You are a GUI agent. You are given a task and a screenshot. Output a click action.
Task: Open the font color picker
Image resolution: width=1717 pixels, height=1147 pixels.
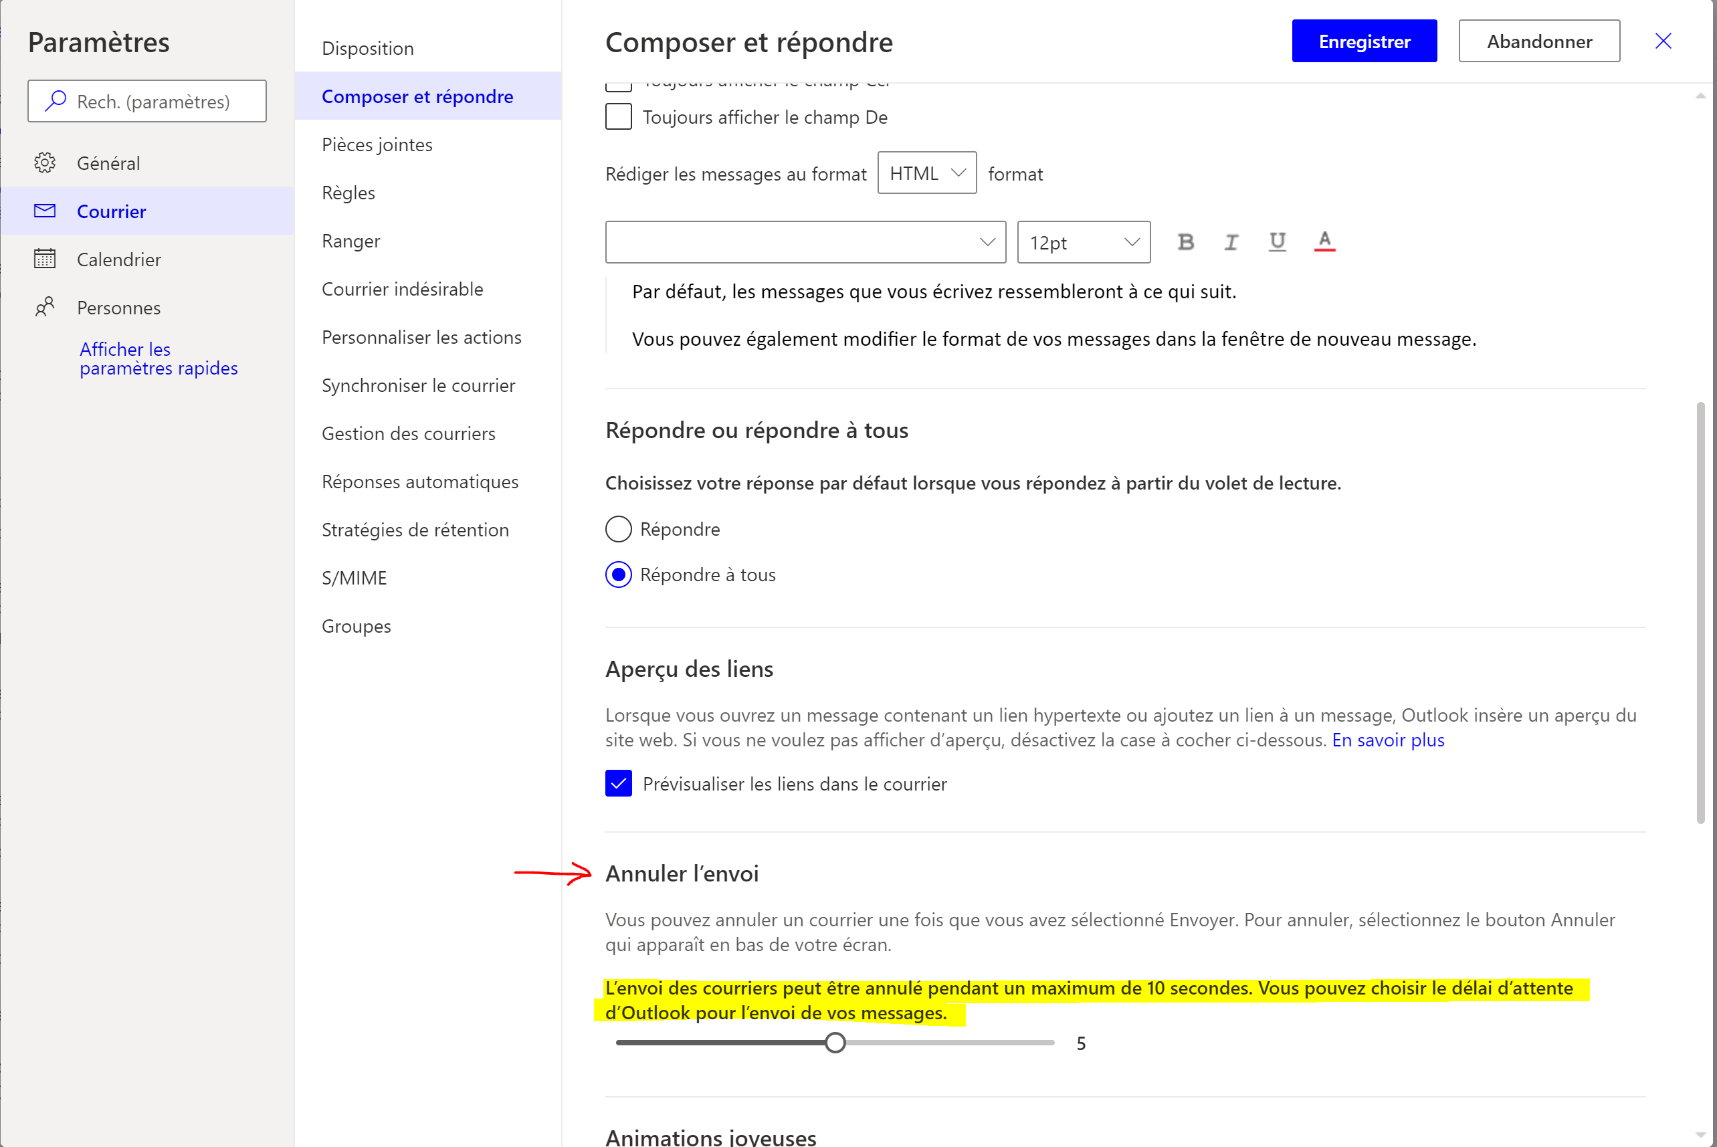click(x=1324, y=242)
